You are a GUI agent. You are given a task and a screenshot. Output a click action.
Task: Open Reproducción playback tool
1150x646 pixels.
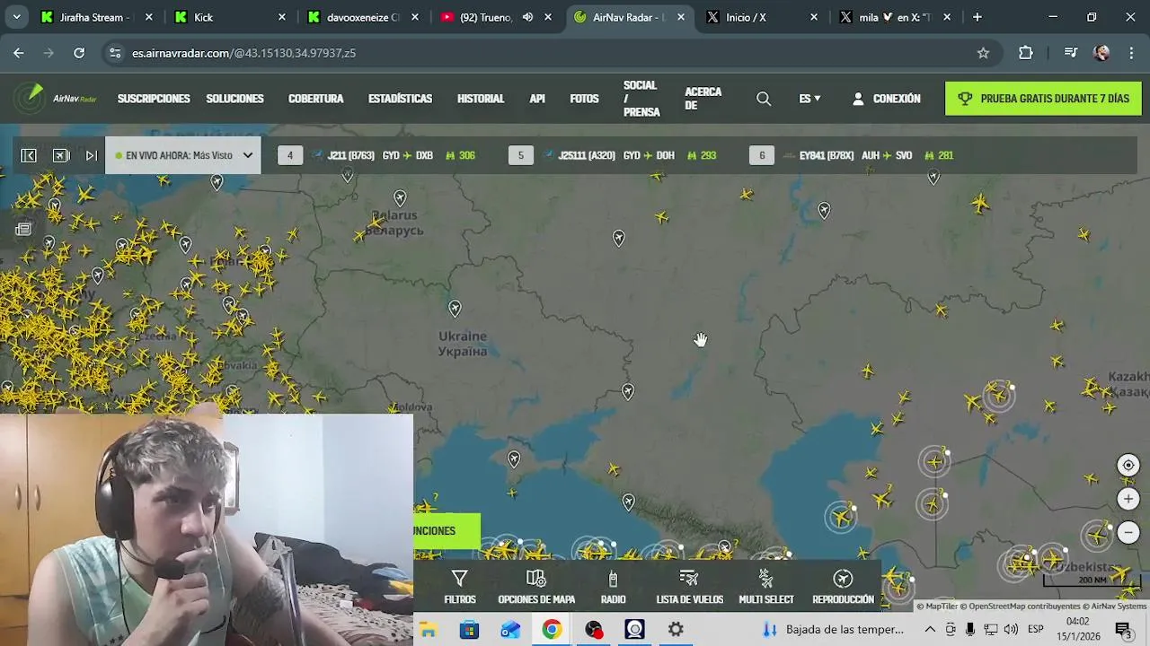843,587
